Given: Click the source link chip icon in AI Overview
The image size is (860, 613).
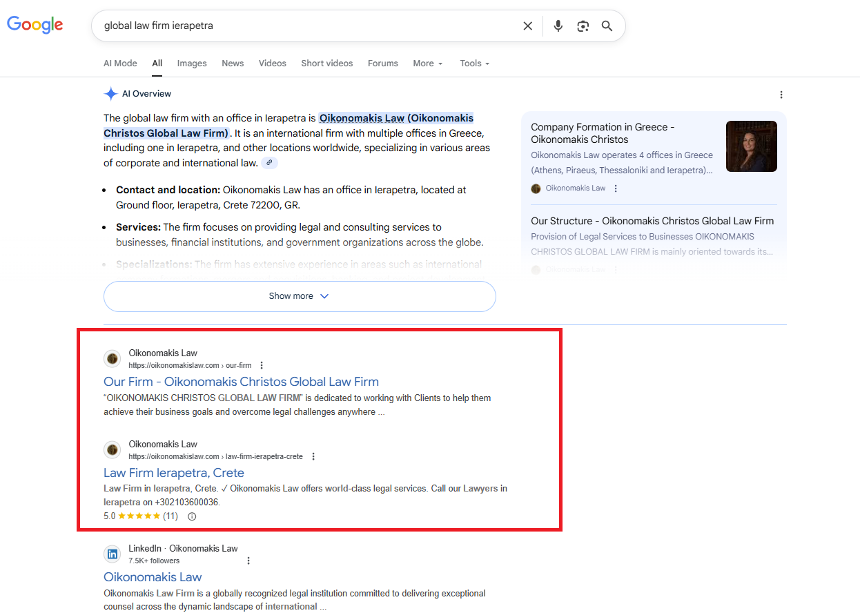Looking at the screenshot, I should coord(269,163).
